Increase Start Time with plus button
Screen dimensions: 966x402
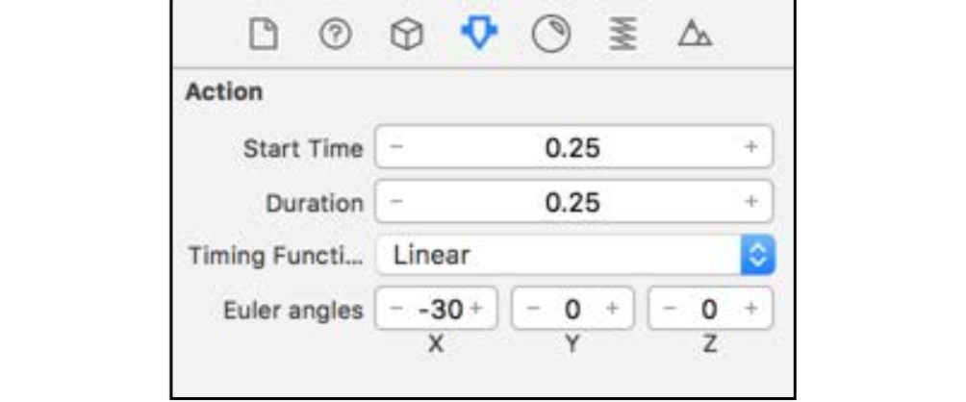point(750,147)
